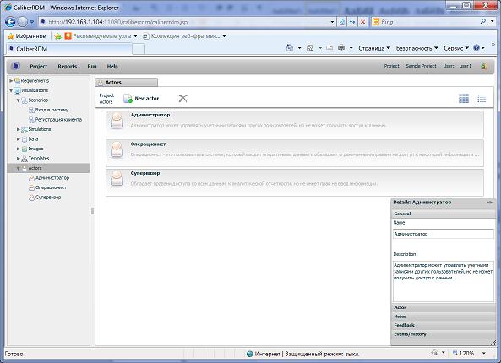Collapse the Details panel with the arrow icon
The width and height of the screenshot is (501, 363).
coord(489,203)
